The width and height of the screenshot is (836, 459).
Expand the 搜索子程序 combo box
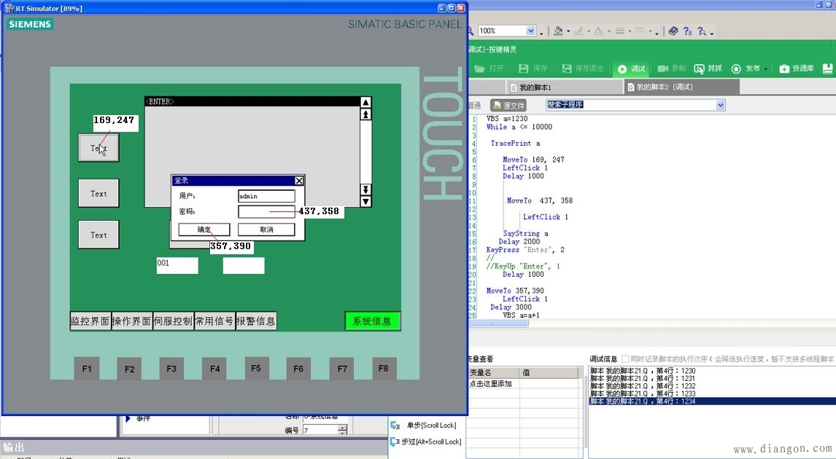[x=721, y=105]
